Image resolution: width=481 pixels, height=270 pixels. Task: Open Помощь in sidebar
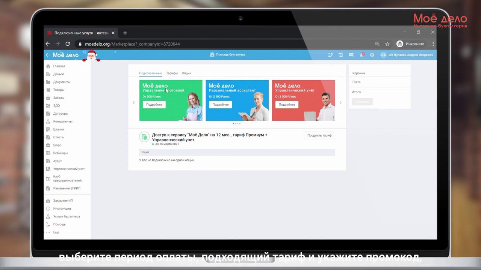click(x=59, y=224)
